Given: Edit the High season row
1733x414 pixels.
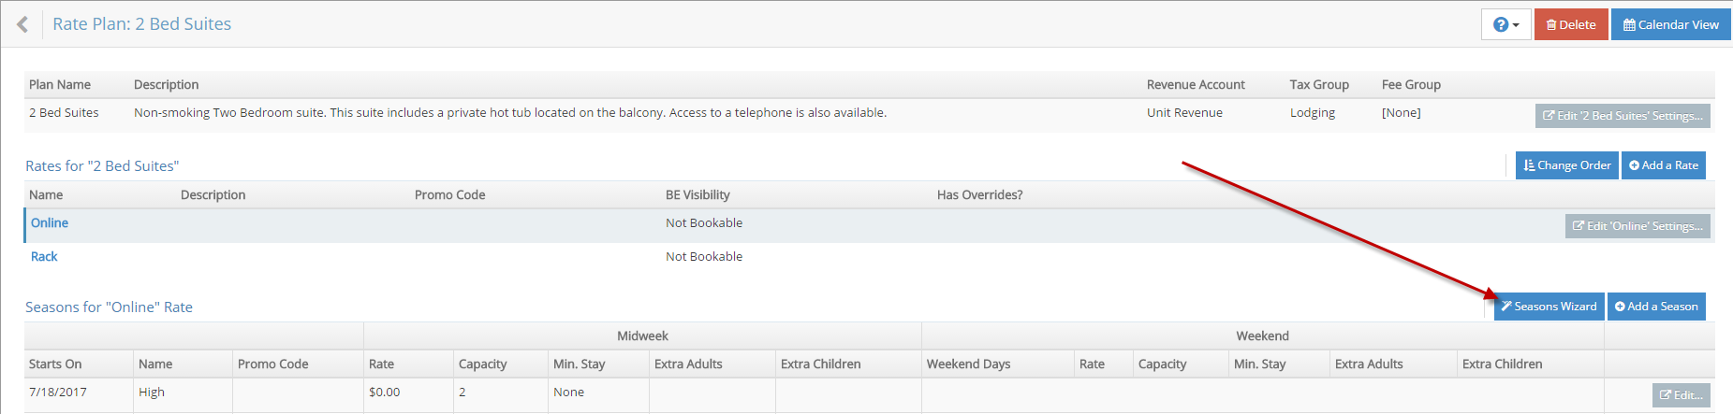Looking at the screenshot, I should coord(1681,395).
